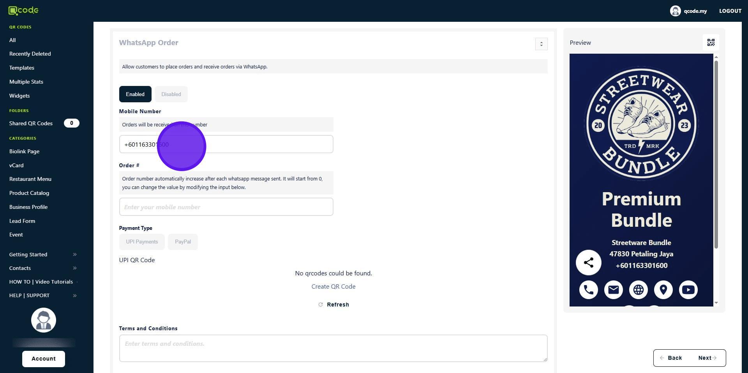Toggle UPI Payments payment type

[x=142, y=242]
